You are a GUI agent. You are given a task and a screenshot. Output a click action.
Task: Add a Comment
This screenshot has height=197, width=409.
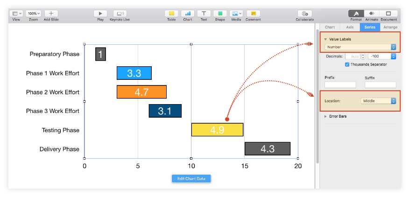(x=253, y=14)
